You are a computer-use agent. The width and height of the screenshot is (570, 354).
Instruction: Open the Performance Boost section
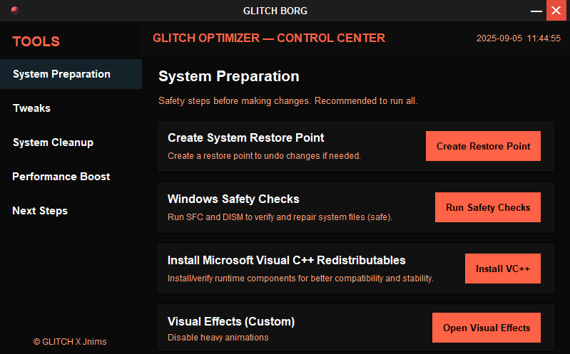click(x=71, y=177)
